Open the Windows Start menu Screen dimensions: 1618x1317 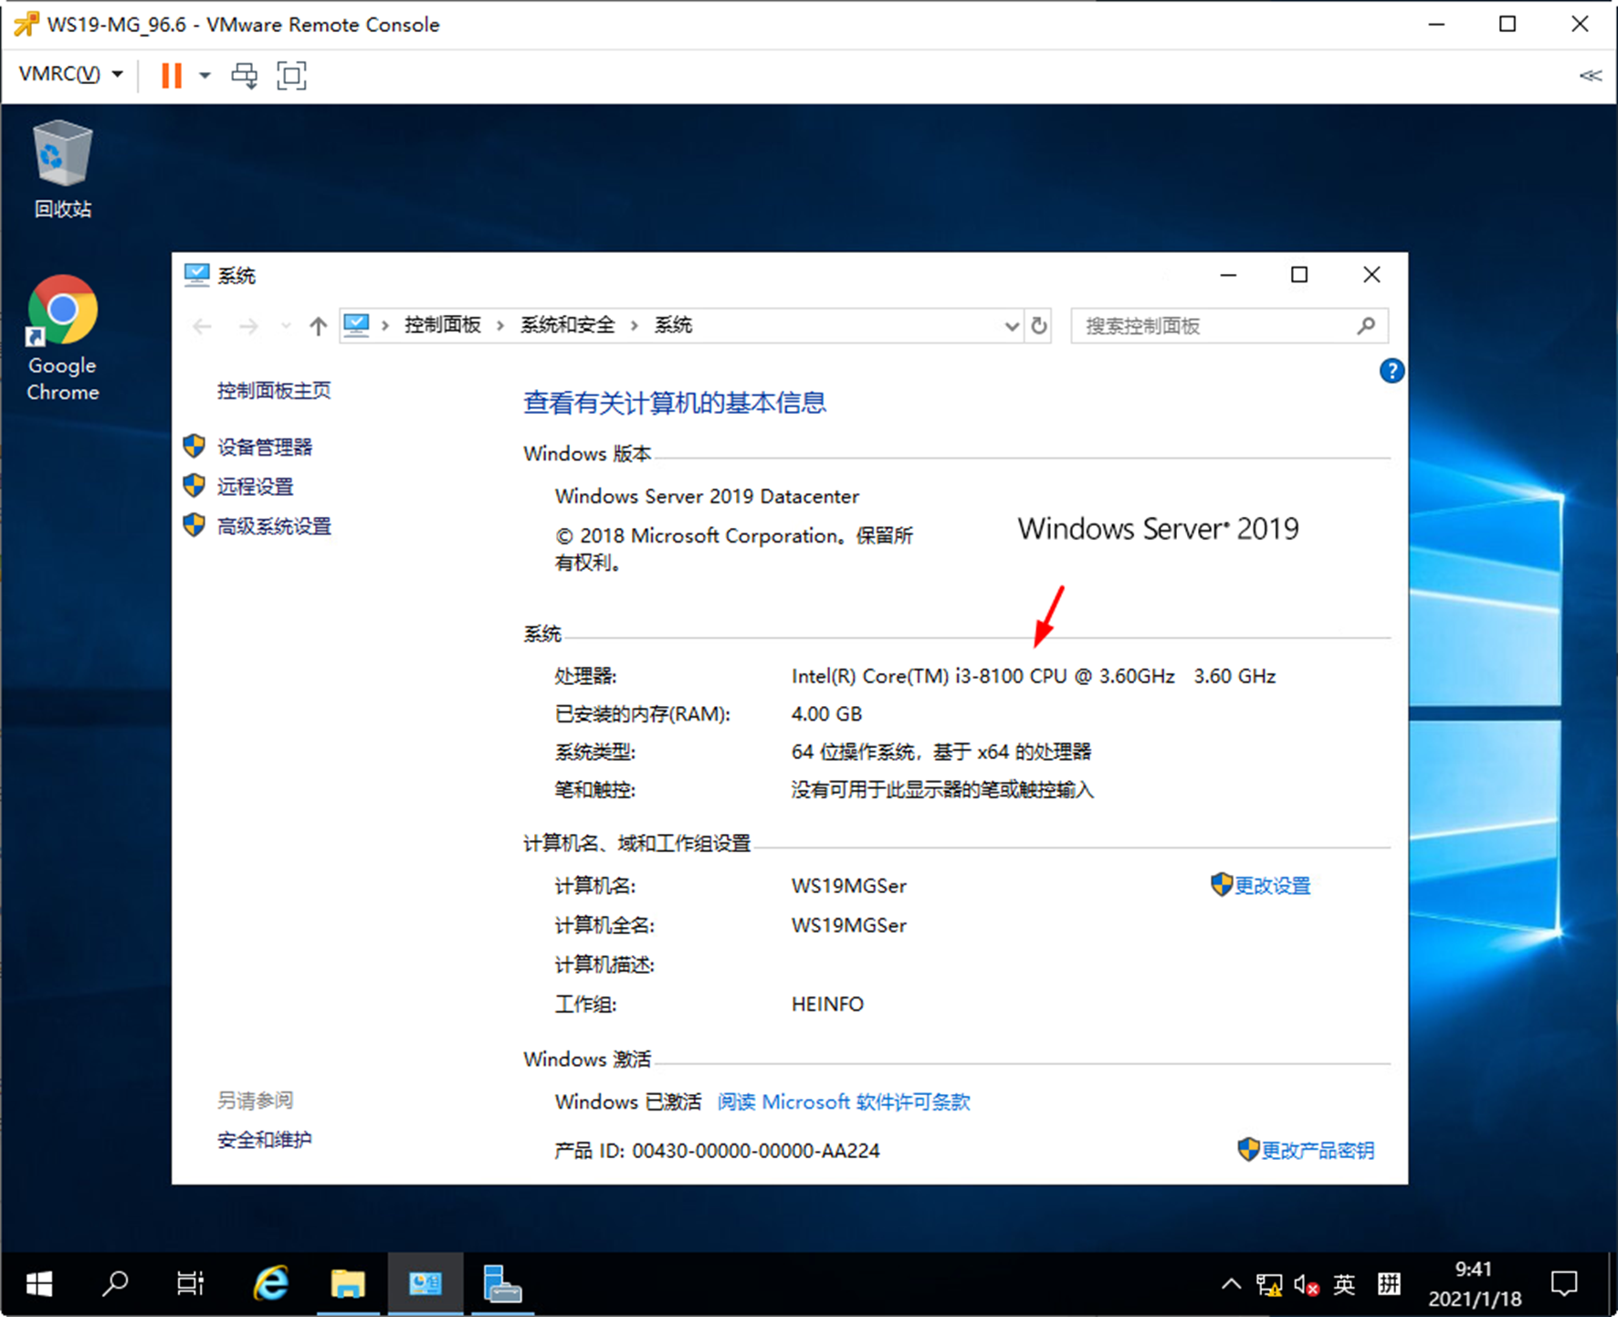tap(38, 1284)
